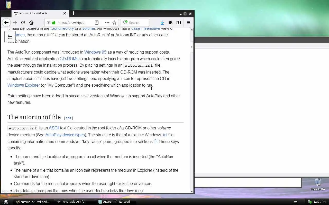The width and height of the screenshot is (329, 205).
Task: Follow the '.ini' link
Action: click(165, 135)
